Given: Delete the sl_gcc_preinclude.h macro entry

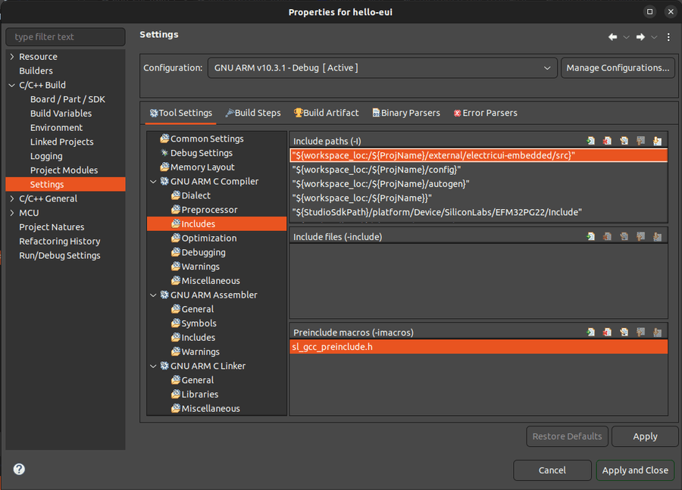Looking at the screenshot, I should click(x=607, y=332).
